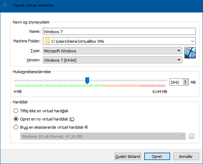Click the Name input field
Screen dimensions: 203x164
point(119,31)
